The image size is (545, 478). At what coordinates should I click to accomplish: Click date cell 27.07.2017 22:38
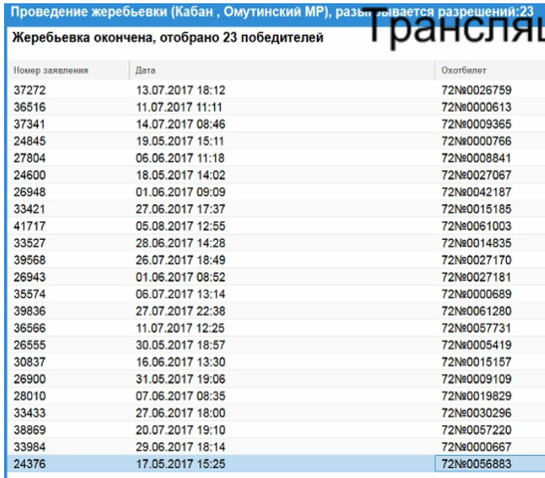[180, 311]
